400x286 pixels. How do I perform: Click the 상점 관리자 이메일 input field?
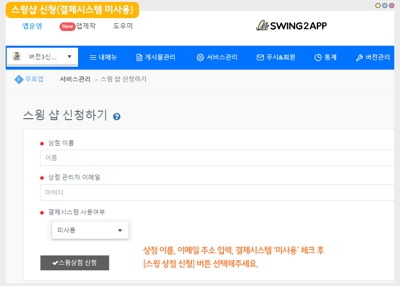click(x=217, y=193)
